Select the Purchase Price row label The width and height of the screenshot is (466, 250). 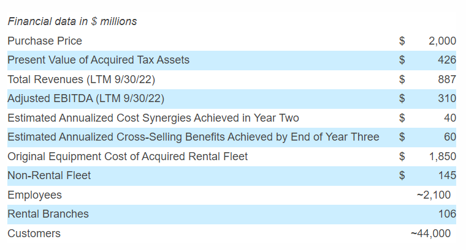pos(45,41)
